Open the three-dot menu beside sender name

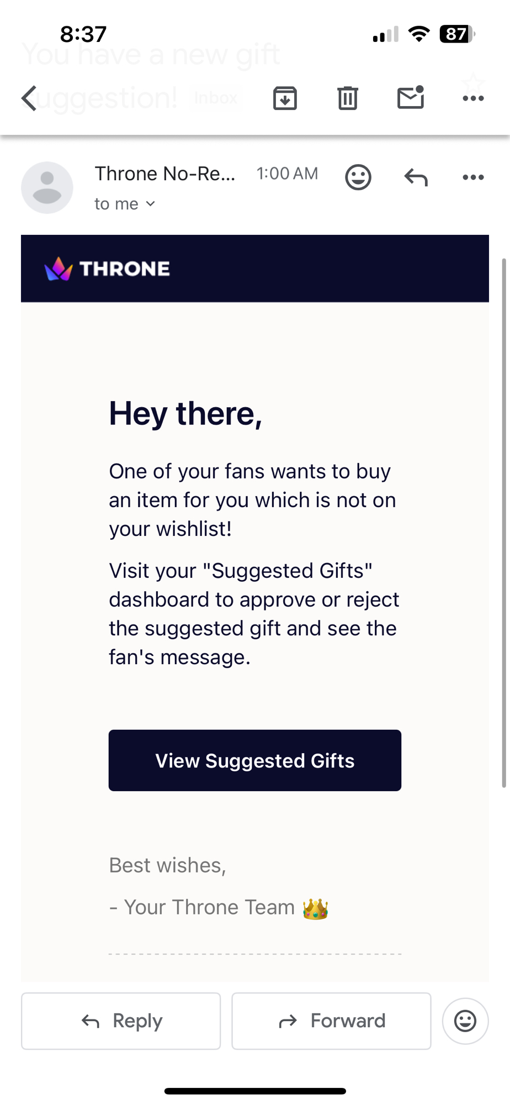tap(473, 177)
